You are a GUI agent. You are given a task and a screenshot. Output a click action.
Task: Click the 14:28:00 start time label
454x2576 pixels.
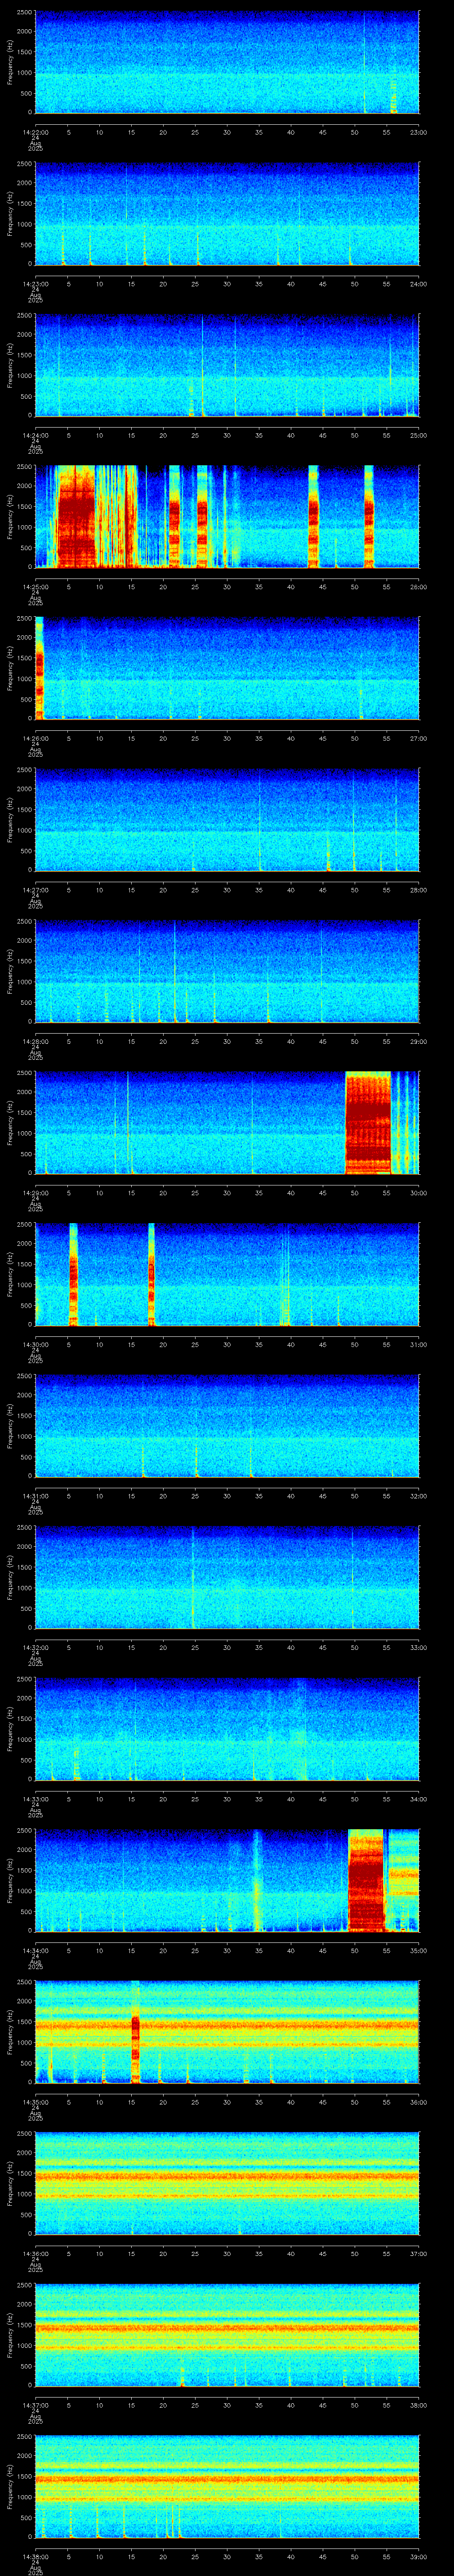click(35, 1041)
